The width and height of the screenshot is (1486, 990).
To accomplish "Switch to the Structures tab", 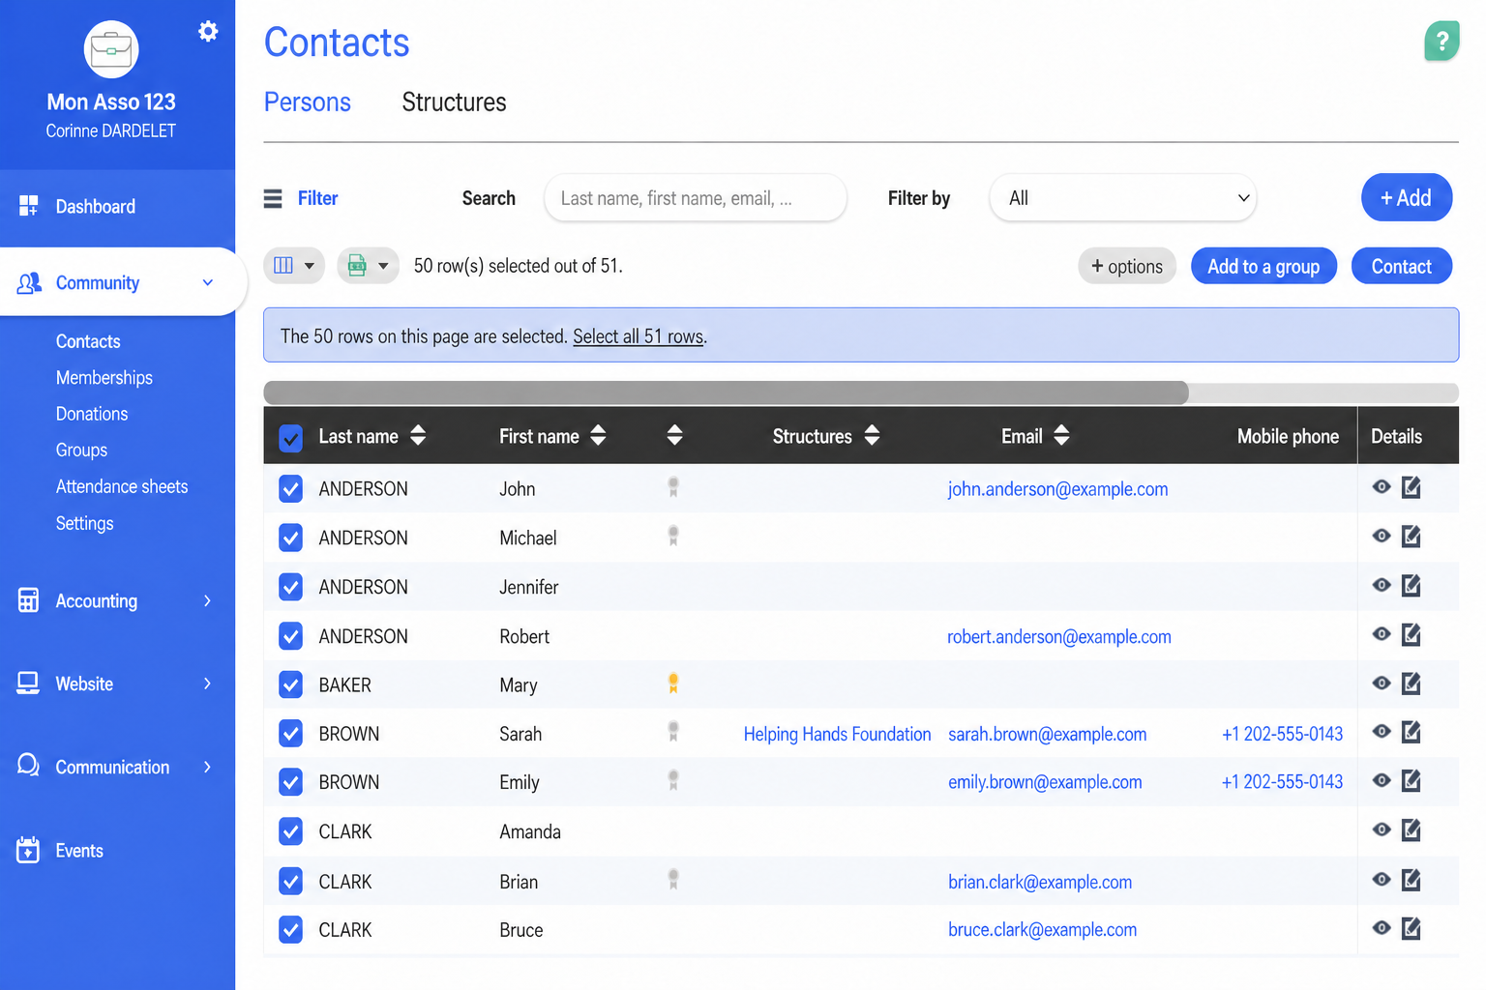I will pyautogui.click(x=454, y=102).
